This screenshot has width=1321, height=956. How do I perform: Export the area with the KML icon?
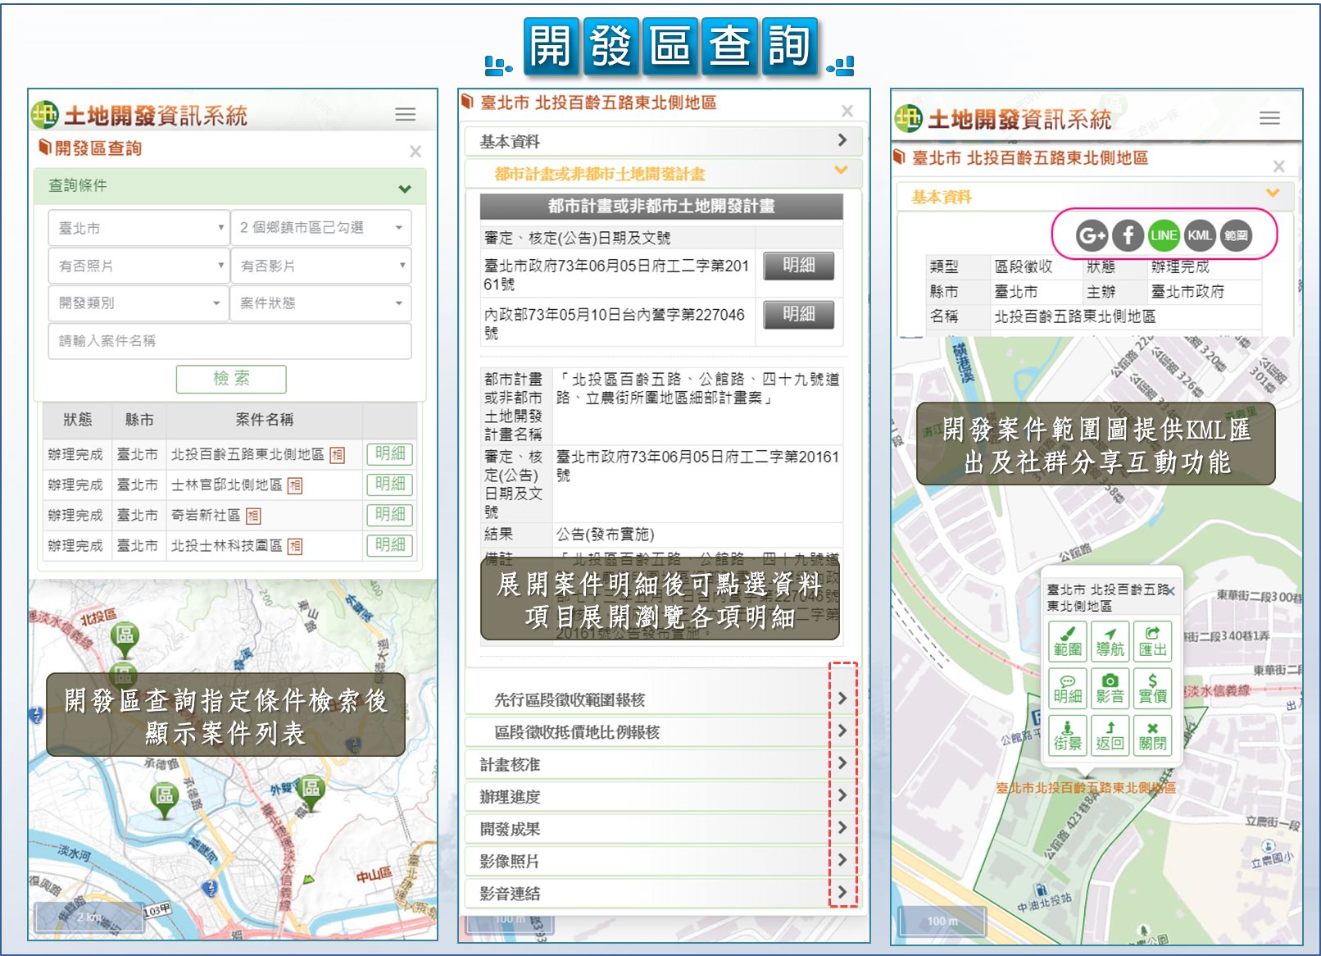(x=1200, y=236)
